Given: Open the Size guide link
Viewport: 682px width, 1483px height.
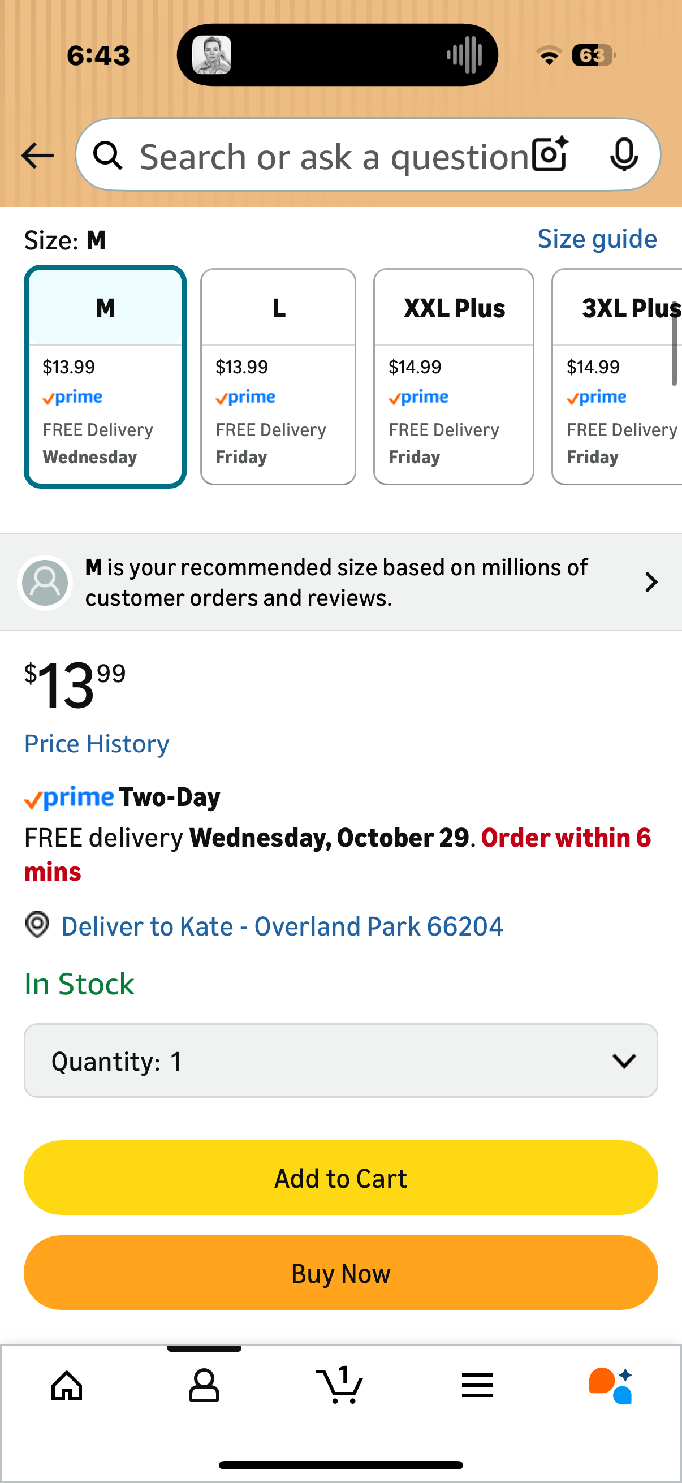Looking at the screenshot, I should (597, 239).
